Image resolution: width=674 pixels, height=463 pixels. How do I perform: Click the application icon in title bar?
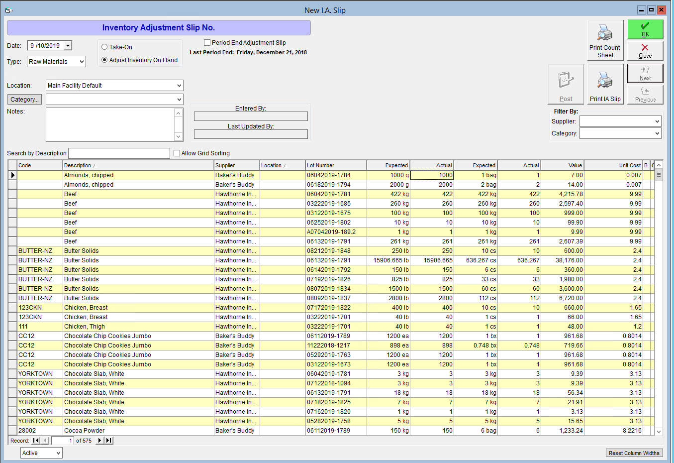[8, 10]
